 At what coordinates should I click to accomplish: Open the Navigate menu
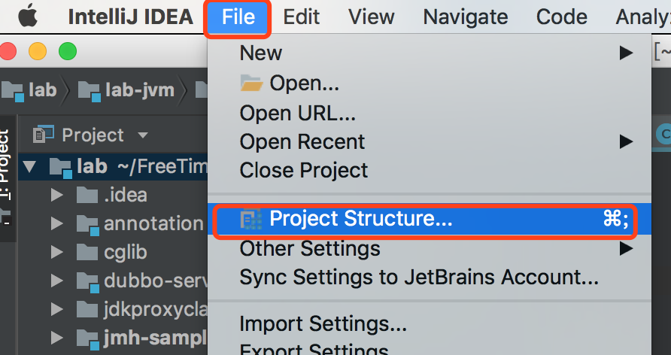[x=465, y=17]
